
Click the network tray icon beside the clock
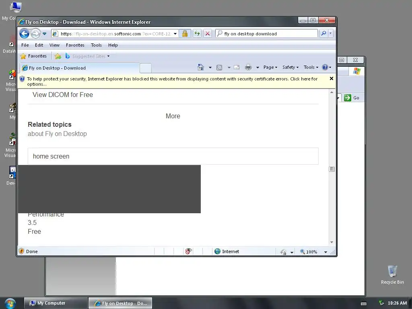click(381, 303)
